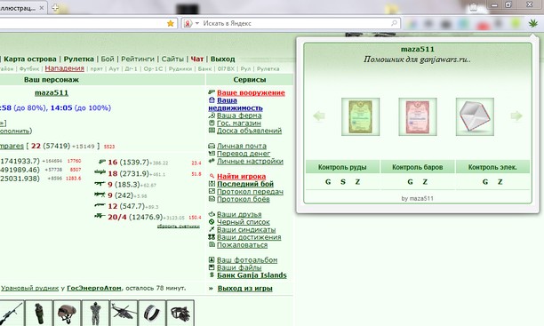Open Протокол боёв link
The height and width of the screenshot is (326, 544).
(x=244, y=199)
